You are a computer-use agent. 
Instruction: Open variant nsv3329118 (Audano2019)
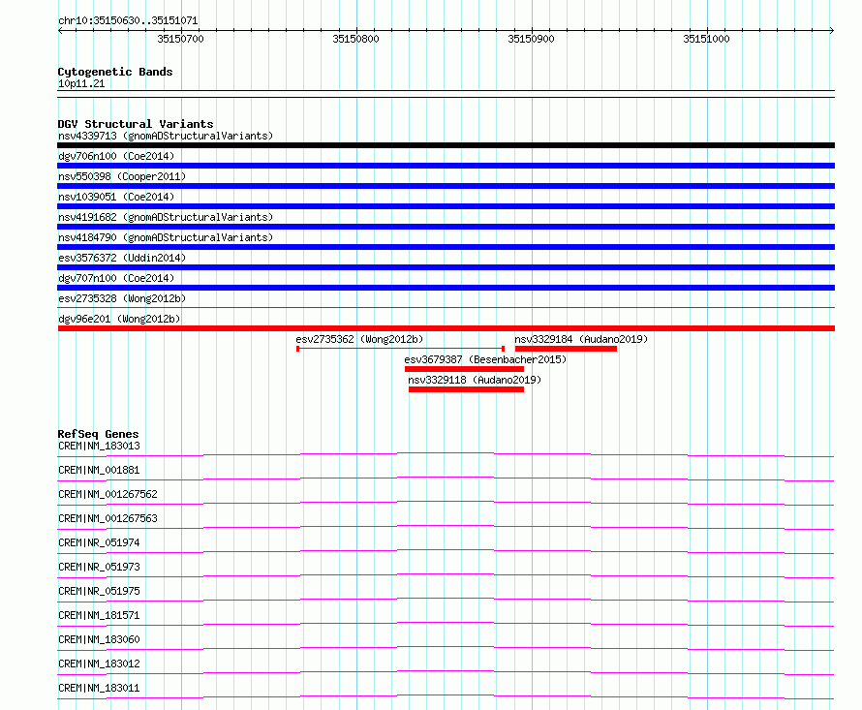[x=475, y=380]
